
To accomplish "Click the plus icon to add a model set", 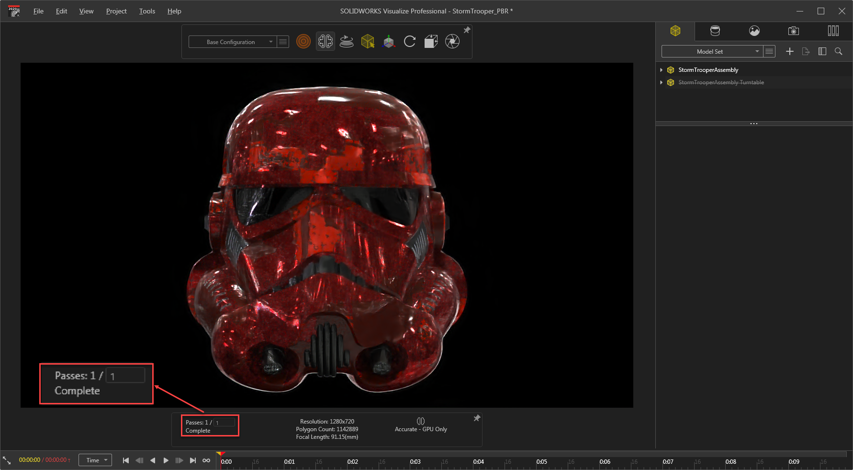I will (790, 51).
